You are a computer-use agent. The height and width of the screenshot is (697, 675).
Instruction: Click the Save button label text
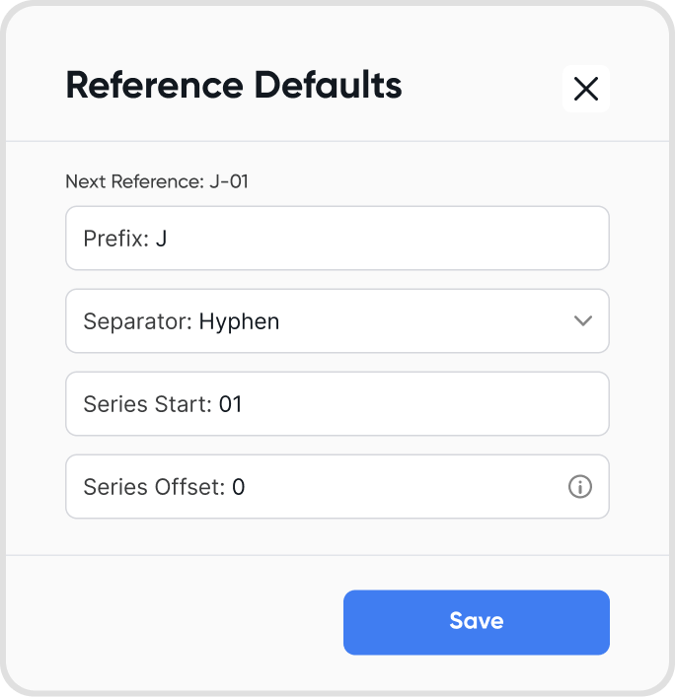click(476, 620)
